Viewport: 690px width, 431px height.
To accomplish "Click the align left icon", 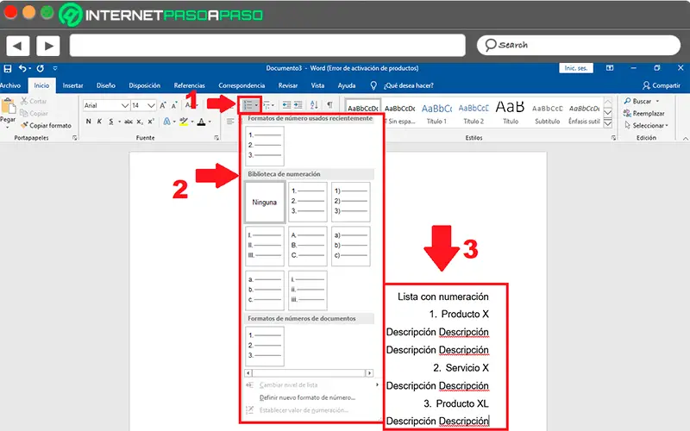I will [230, 122].
